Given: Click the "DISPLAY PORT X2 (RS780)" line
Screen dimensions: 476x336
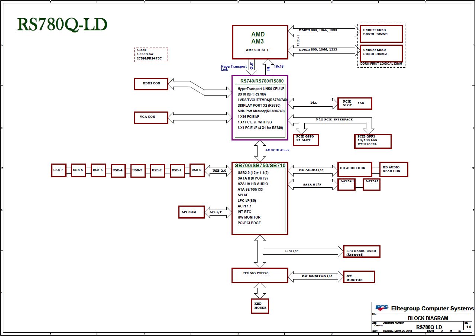Looking at the screenshot, I should pyautogui.click(x=259, y=106).
